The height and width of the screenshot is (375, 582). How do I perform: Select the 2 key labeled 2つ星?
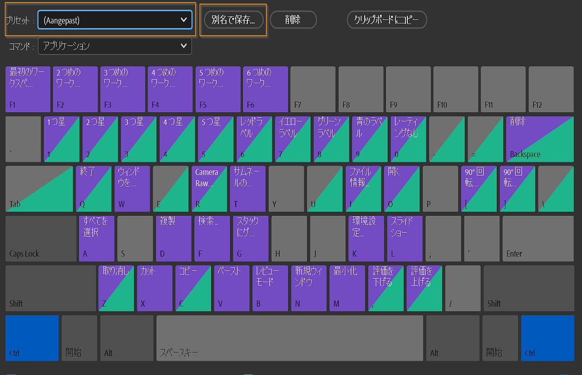pyautogui.click(x=100, y=139)
